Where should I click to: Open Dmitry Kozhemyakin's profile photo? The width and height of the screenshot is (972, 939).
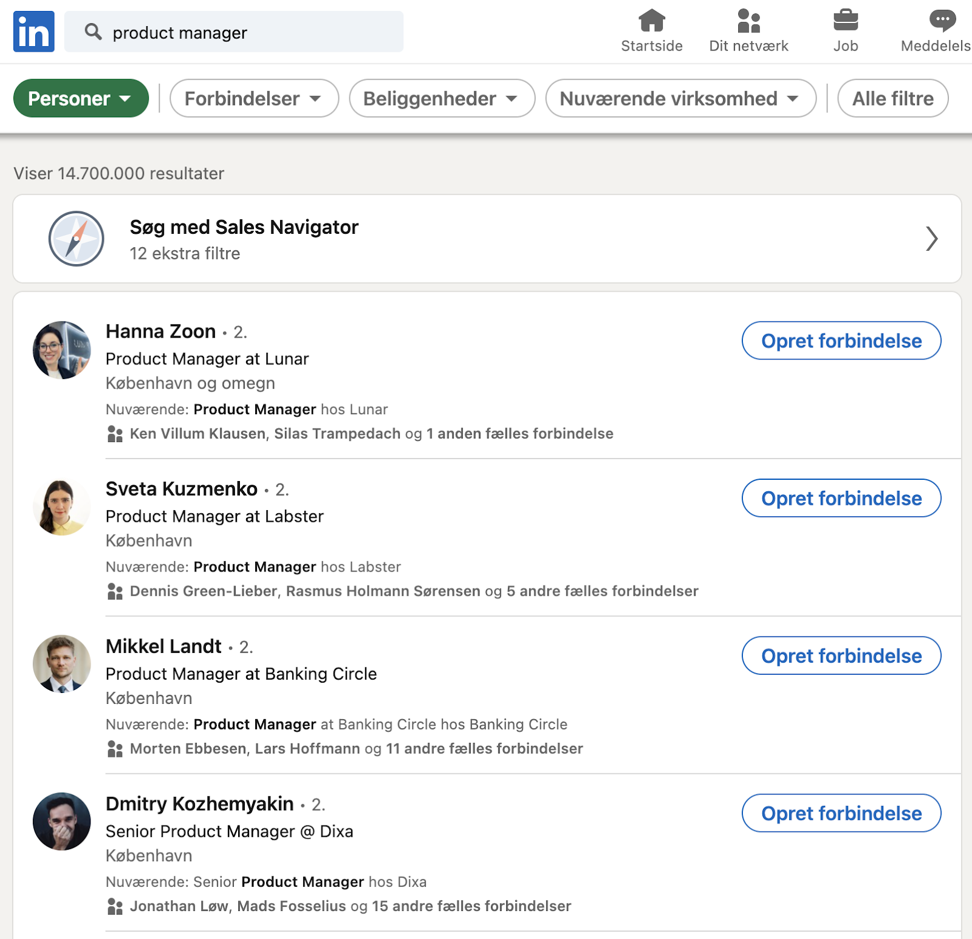(x=62, y=822)
